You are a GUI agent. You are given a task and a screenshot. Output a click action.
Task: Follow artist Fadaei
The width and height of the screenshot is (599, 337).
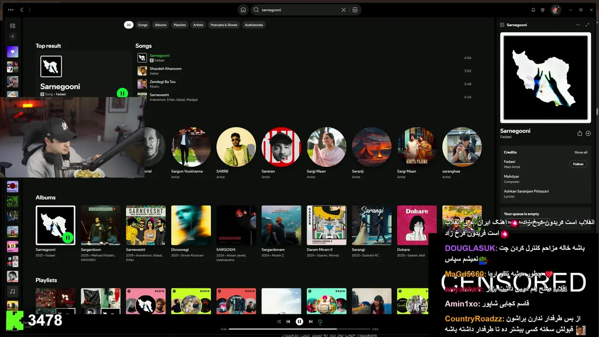click(578, 164)
